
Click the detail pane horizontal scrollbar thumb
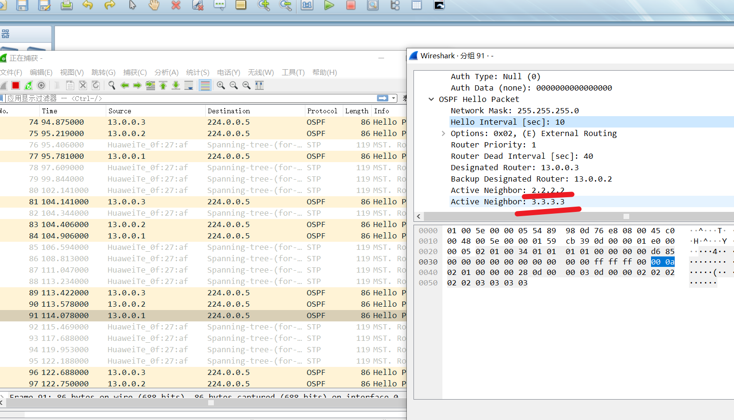click(x=626, y=216)
